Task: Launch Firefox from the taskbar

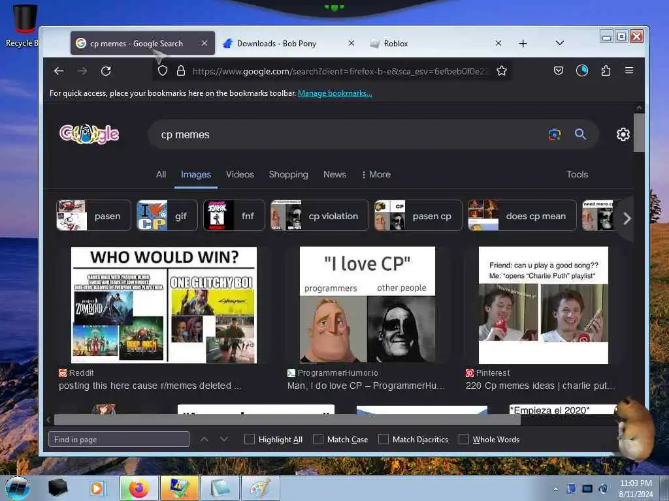Action: click(139, 488)
